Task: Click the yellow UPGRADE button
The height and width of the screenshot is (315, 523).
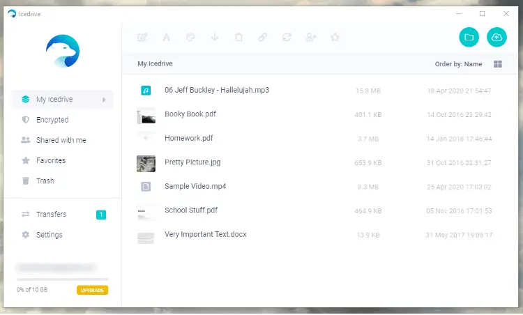Action: 92,290
